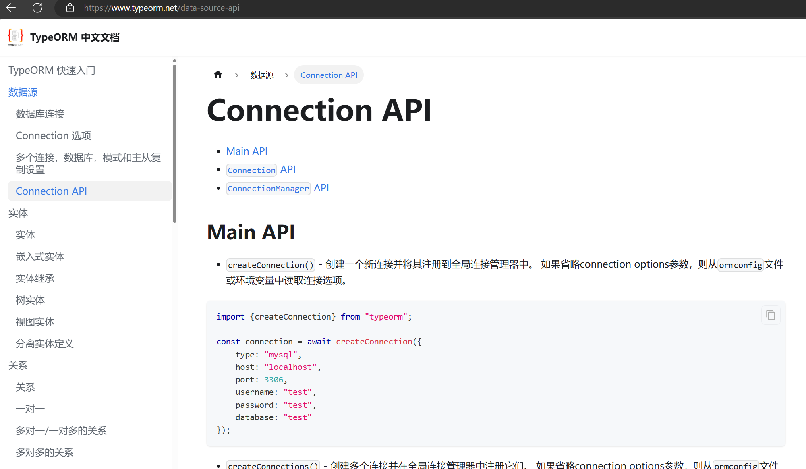Viewport: 806px width, 469px height.
Task: Jump to Connection API anchor link
Action: pos(261,170)
